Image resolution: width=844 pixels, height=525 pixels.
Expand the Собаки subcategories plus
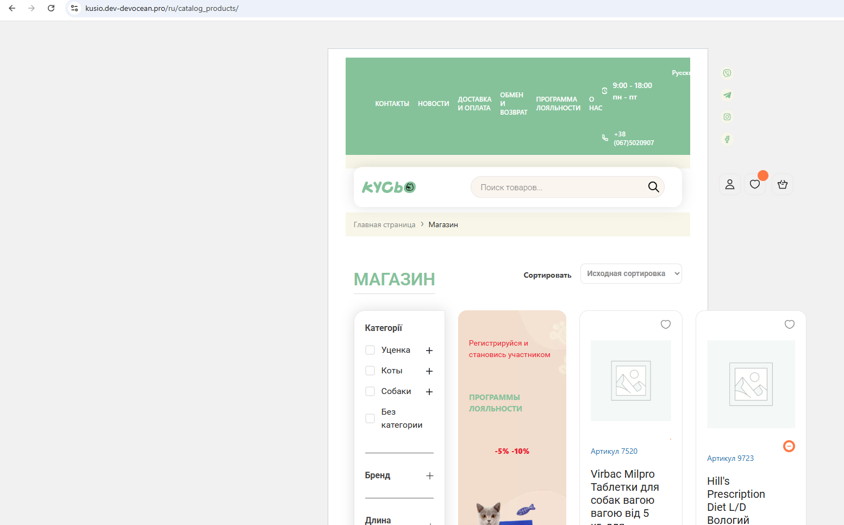(429, 392)
